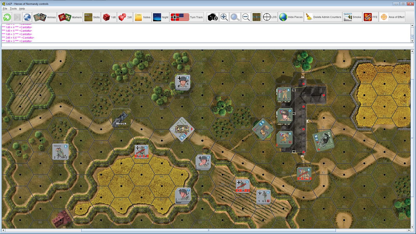Click Delete Admin Counters button

(x=323, y=17)
